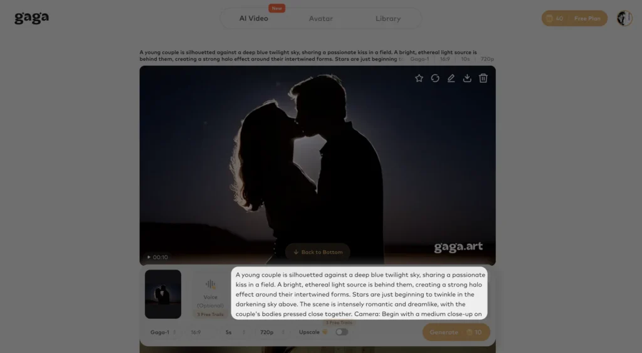
Task: Click the Free Plan credits button
Action: pos(574,18)
